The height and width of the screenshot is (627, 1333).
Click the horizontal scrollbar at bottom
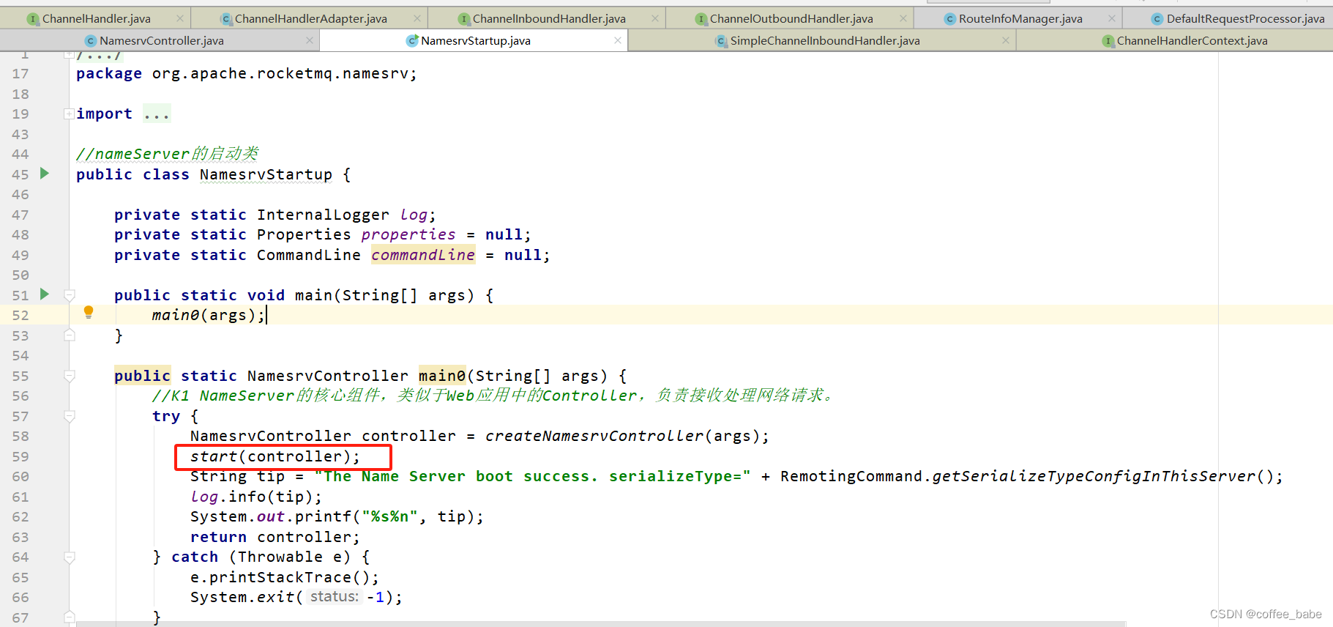(600, 624)
